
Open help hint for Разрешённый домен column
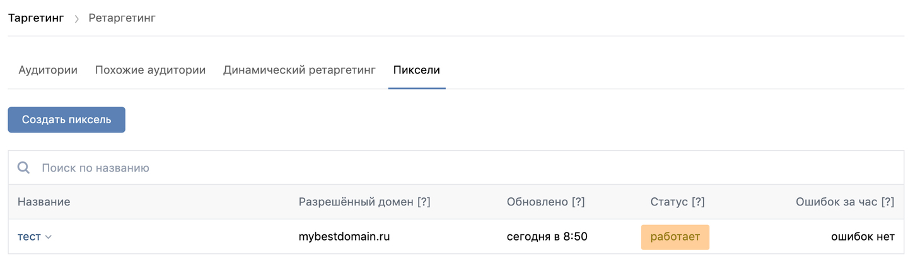[424, 202]
